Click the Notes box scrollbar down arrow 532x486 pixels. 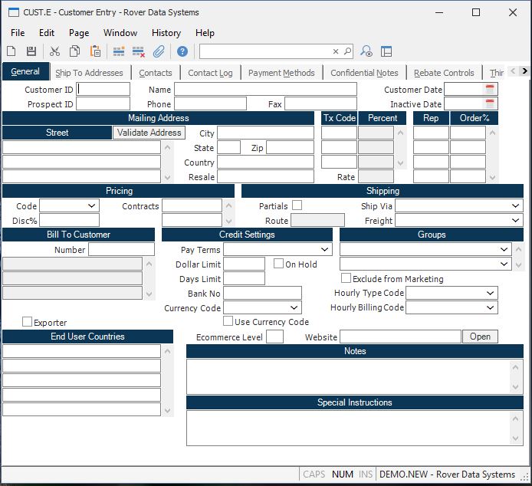tap(516, 387)
